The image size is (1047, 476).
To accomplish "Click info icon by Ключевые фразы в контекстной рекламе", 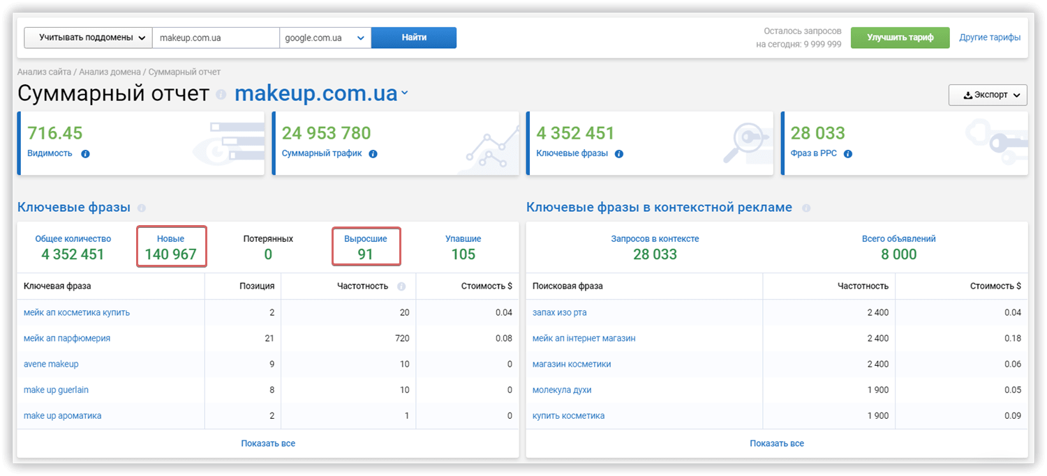I will [x=806, y=208].
